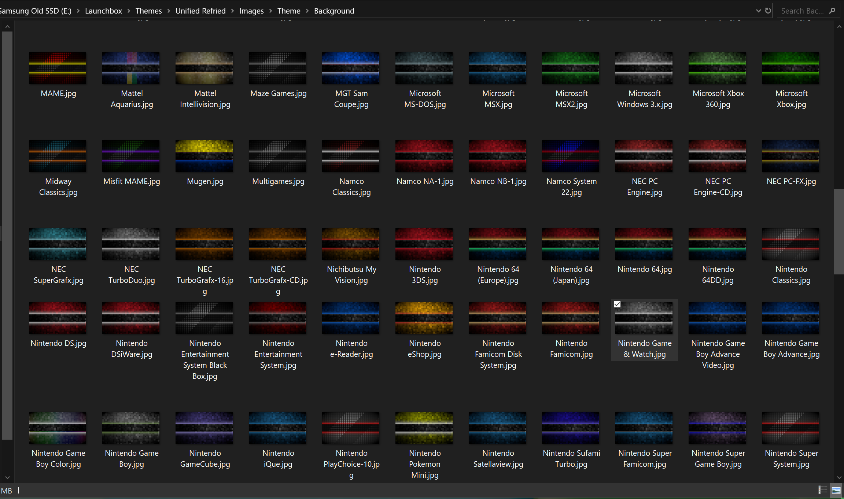Expand the chevron after Images breadcrumb
Screen dimensions: 844x499
point(270,11)
